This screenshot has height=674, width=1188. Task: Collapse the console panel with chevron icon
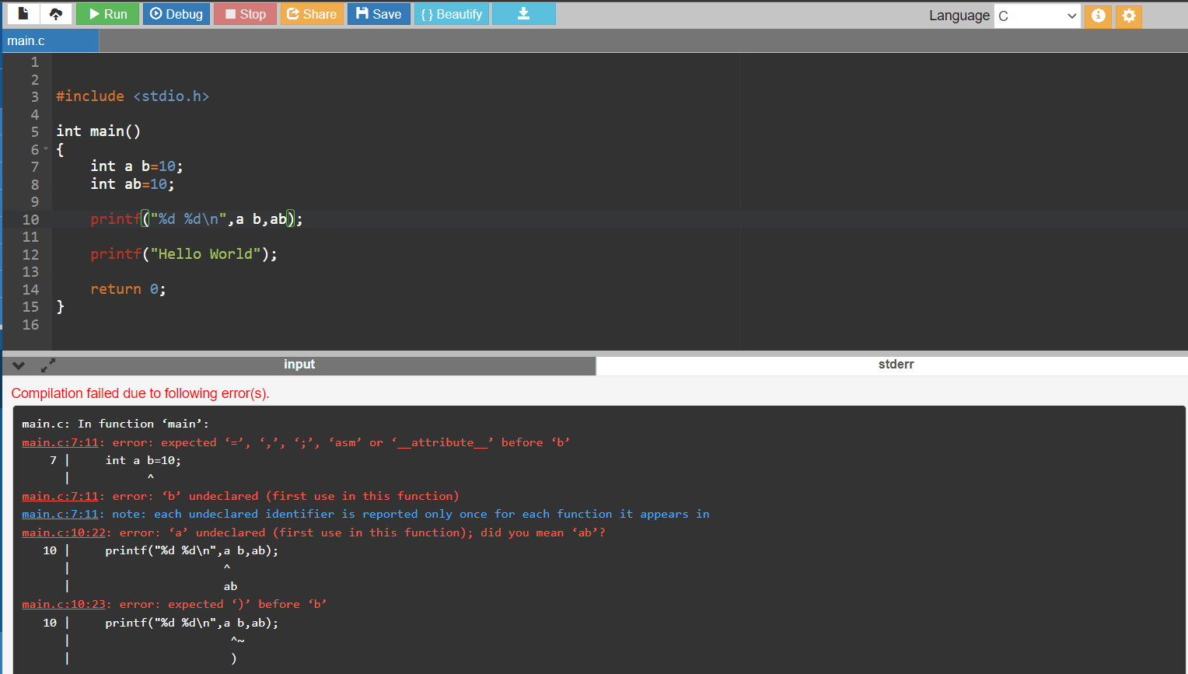(19, 365)
